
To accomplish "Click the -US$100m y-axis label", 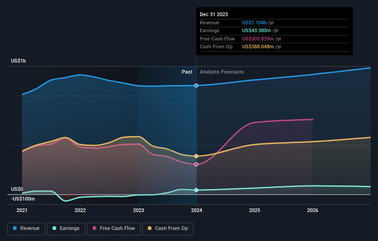I will click(x=23, y=199).
